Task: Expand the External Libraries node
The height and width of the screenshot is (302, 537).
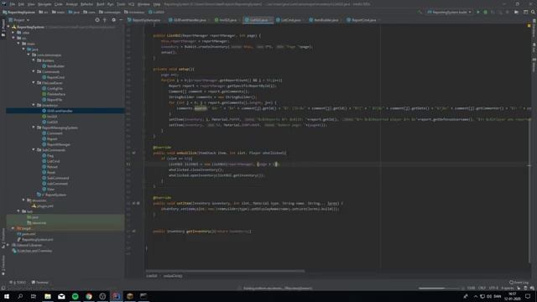Action: [8, 245]
